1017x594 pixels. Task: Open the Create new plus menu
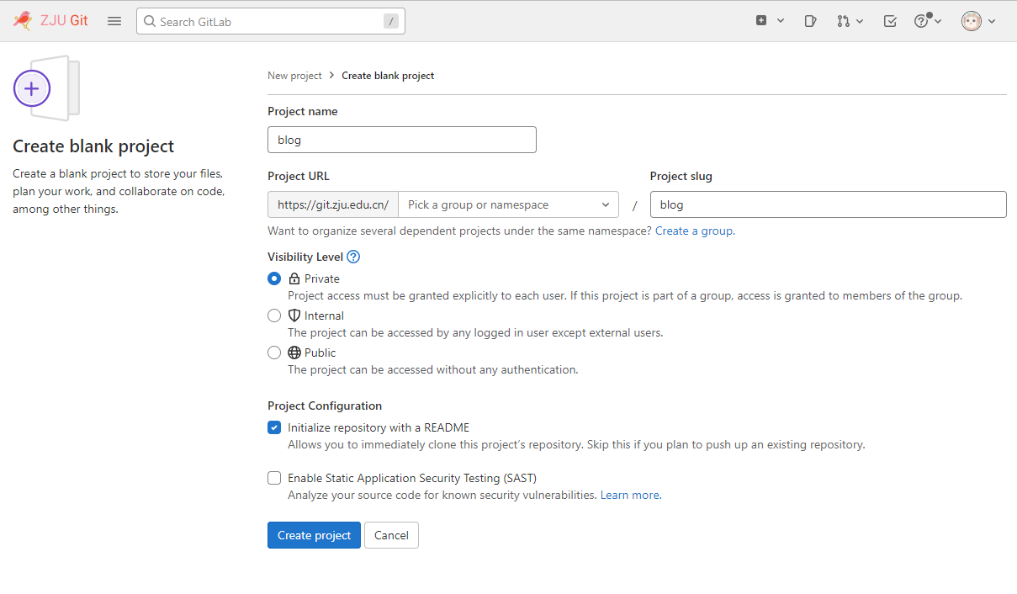[x=769, y=21]
